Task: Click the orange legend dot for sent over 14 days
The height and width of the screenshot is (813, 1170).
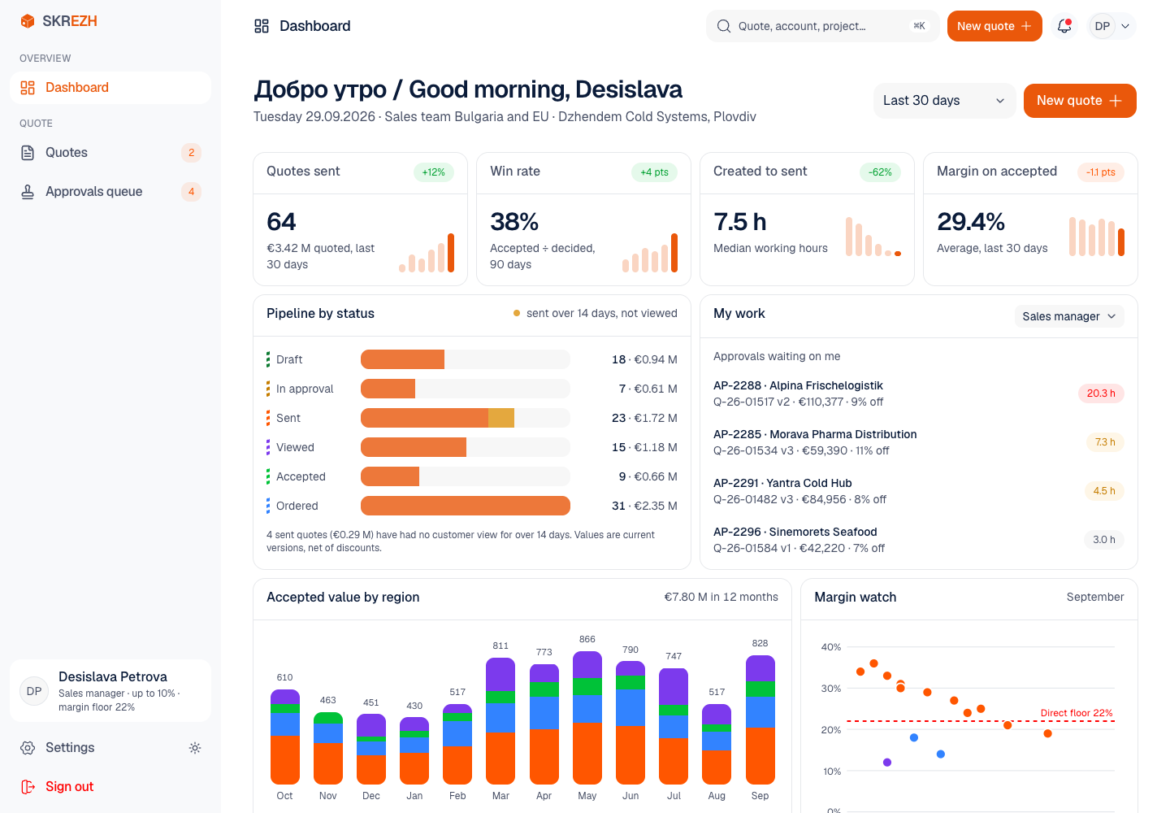Action: [517, 313]
